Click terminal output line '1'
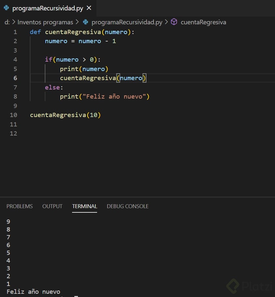Image resolution: width=275 pixels, height=297 pixels. 8,284
